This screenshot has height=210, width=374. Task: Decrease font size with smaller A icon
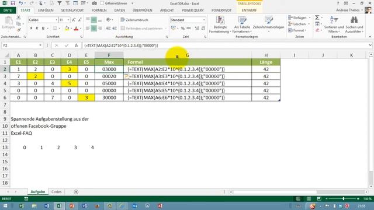click(x=79, y=20)
